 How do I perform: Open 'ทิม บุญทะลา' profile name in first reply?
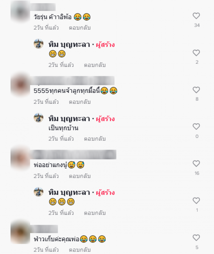click(69, 45)
